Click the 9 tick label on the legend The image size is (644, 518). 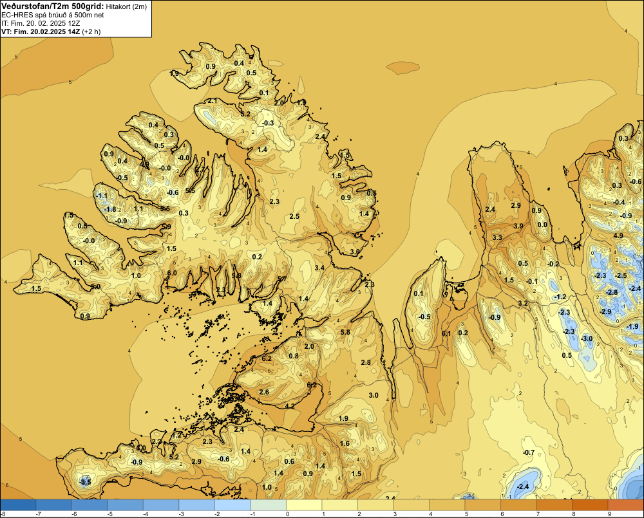(609, 514)
